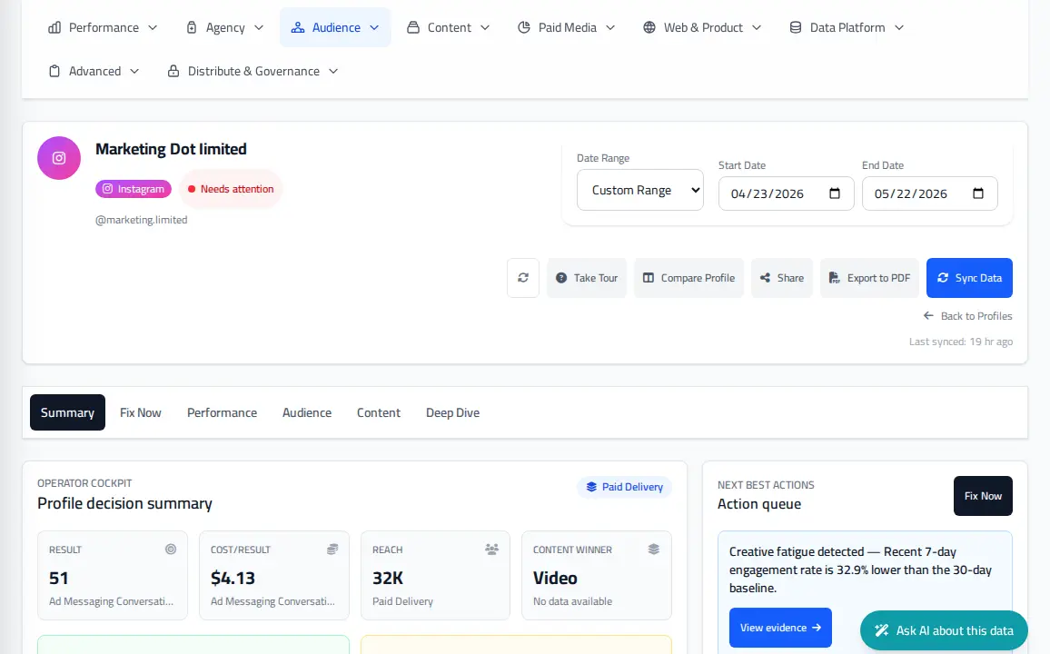Click the Last synced: 19 hr ago text
This screenshot has width=1050, height=654.
coord(960,342)
